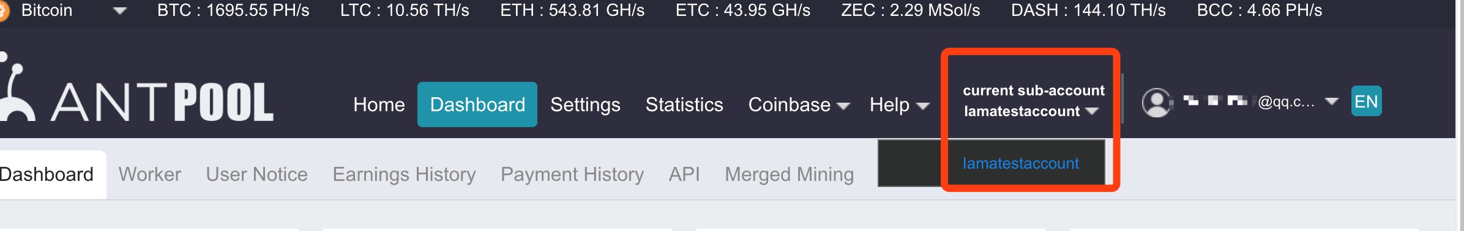Viewport: 1464px width, 231px height.
Task: Open the Statistics page
Action: coord(684,105)
